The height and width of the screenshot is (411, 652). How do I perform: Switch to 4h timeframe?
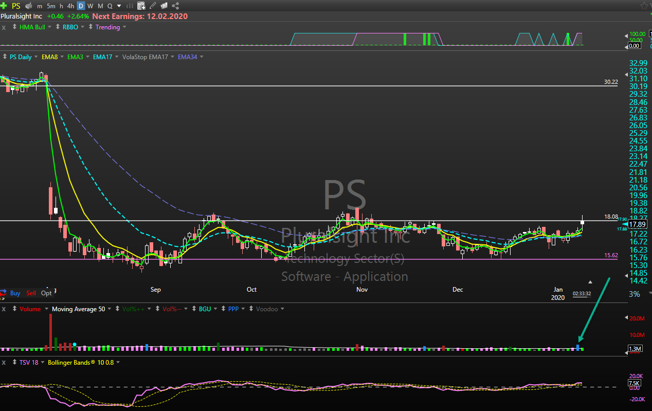point(71,6)
